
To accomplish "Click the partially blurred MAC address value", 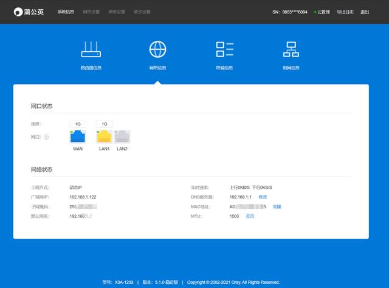I will (x=247, y=206).
